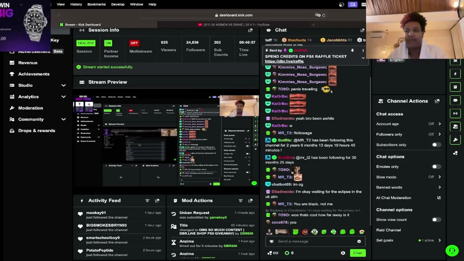Viewport: 464px width, 261px height.
Task: Open Moderation in sidebar
Action: pyautogui.click(x=30, y=108)
